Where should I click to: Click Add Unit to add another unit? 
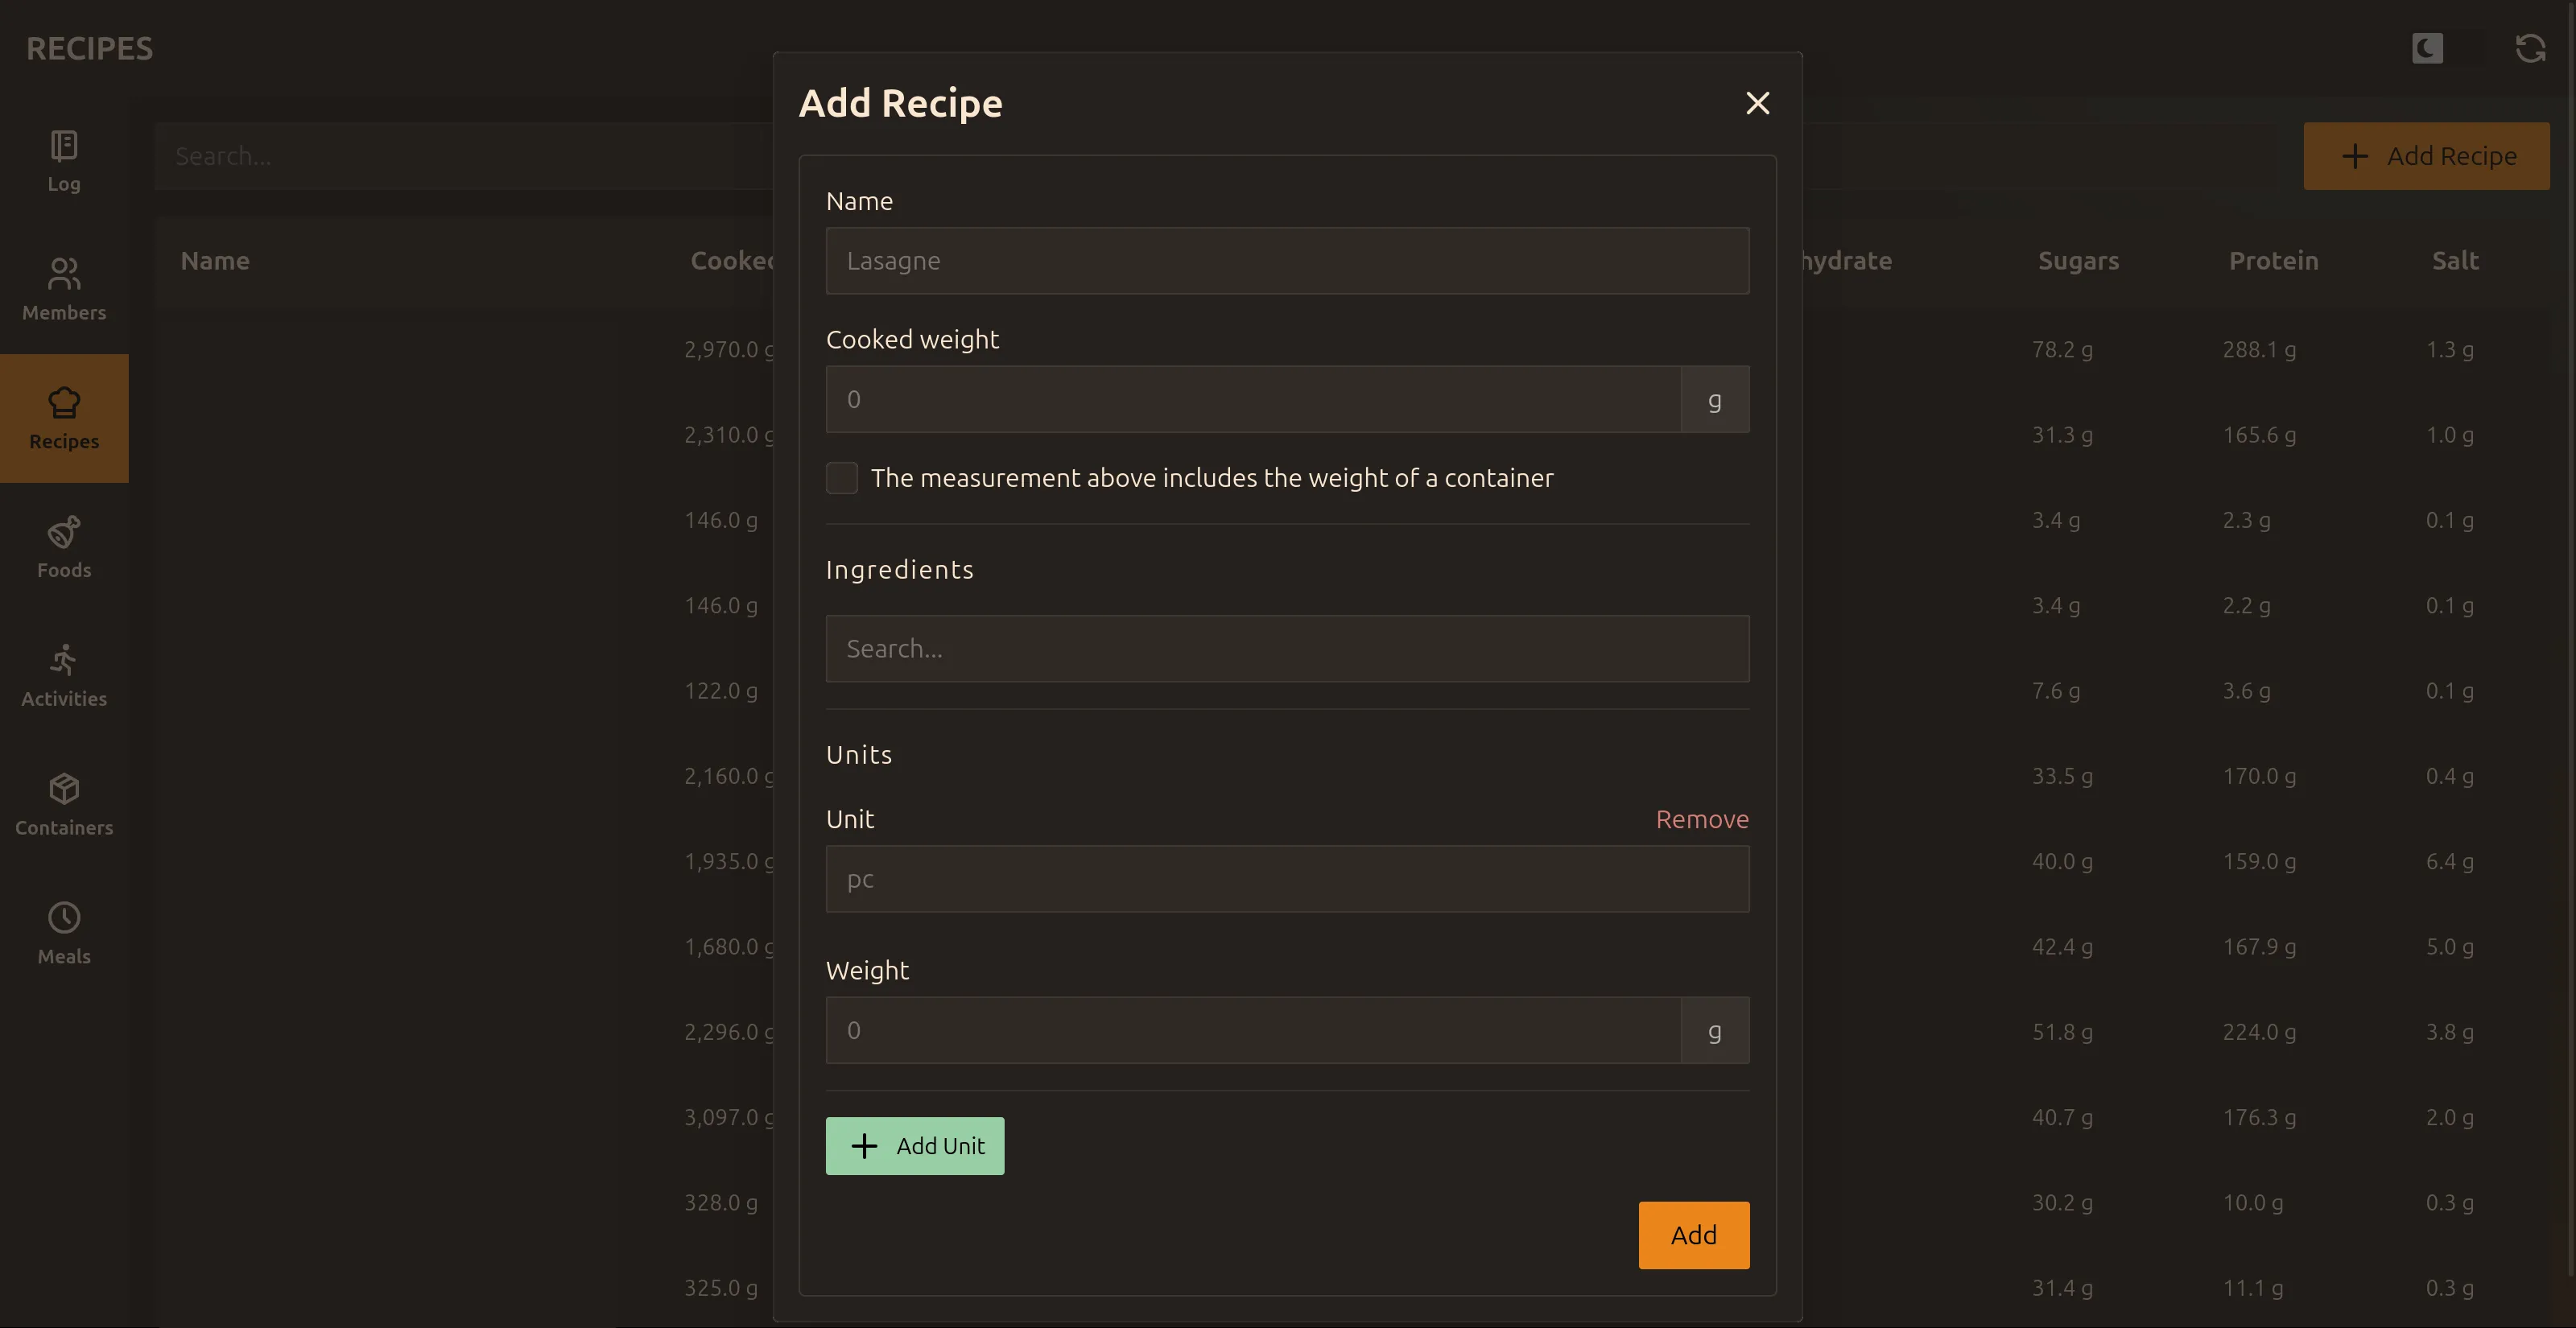click(914, 1145)
